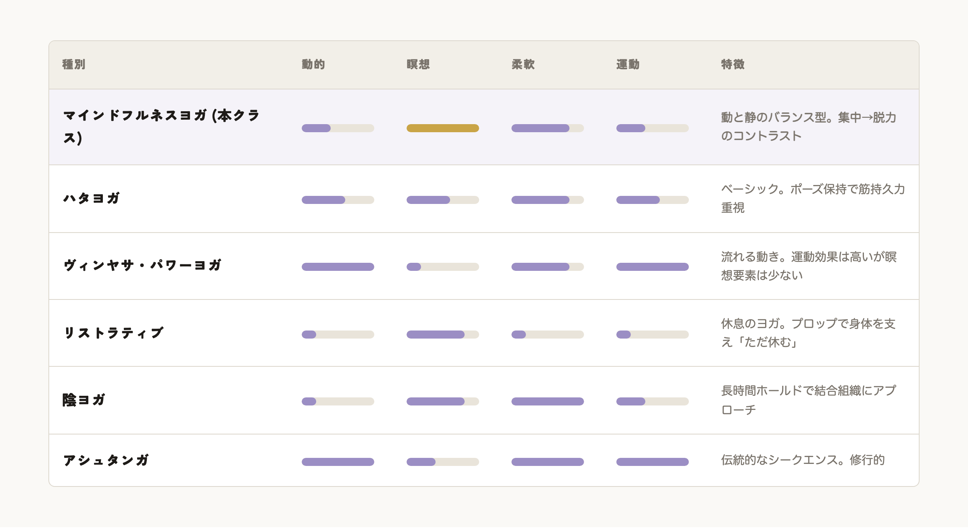Click the description 流れる動き。運動効果は高いが瞑想要素は少ない
Screen dimensions: 968x528
tap(809, 266)
